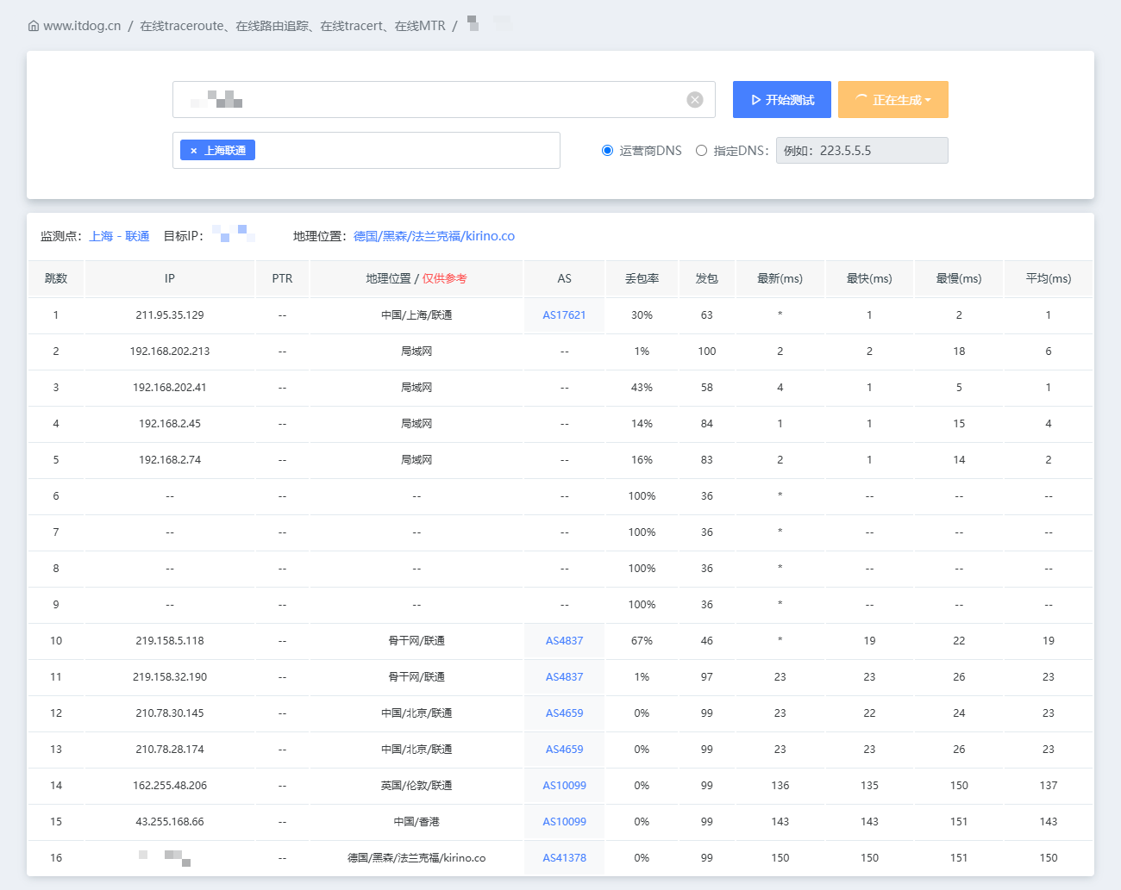Click the 监测点 label text
The image size is (1121, 890).
point(60,236)
